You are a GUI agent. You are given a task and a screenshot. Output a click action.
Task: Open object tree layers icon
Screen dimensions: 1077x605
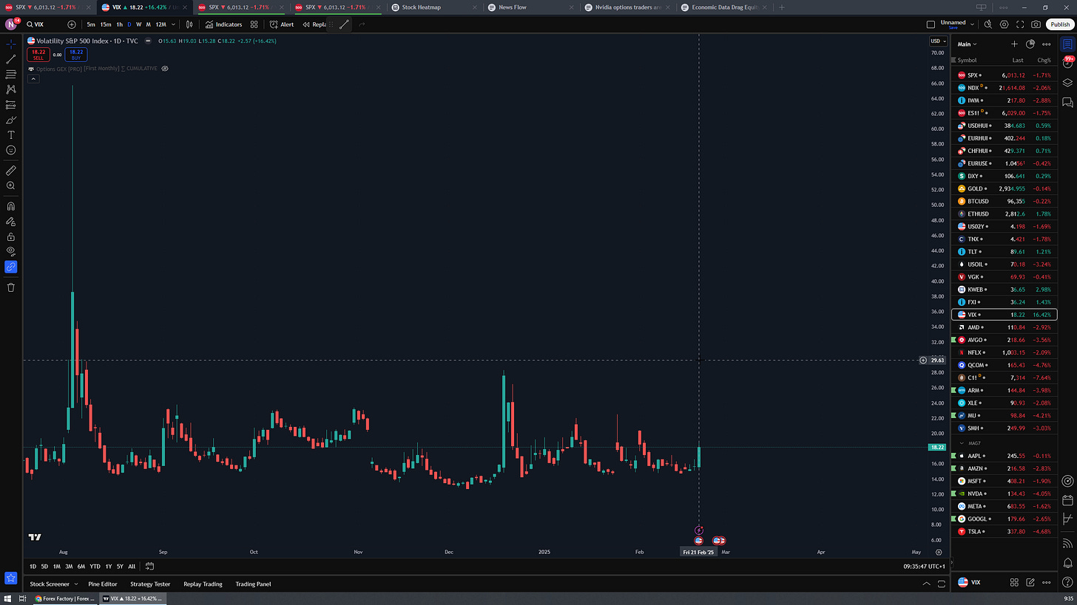1067,82
